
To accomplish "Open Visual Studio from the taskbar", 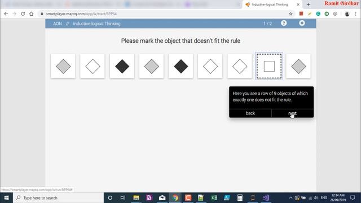I will (x=266, y=198).
